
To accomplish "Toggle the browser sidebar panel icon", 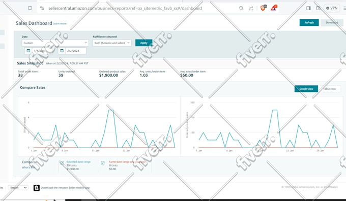I will [308, 8].
